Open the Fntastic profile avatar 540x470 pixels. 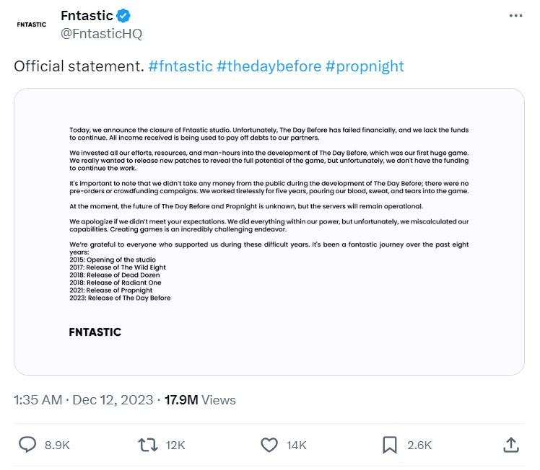coord(30,24)
